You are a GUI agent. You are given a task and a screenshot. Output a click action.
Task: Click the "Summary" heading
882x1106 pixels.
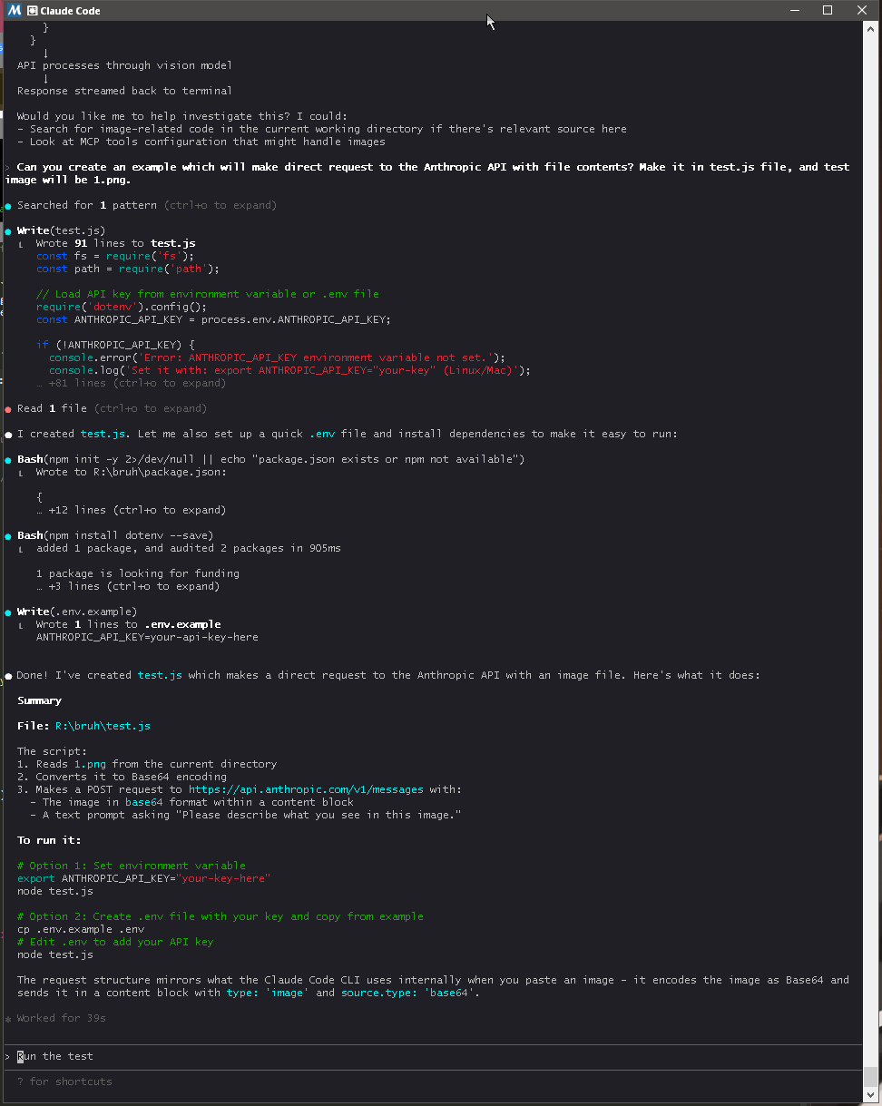pos(39,700)
